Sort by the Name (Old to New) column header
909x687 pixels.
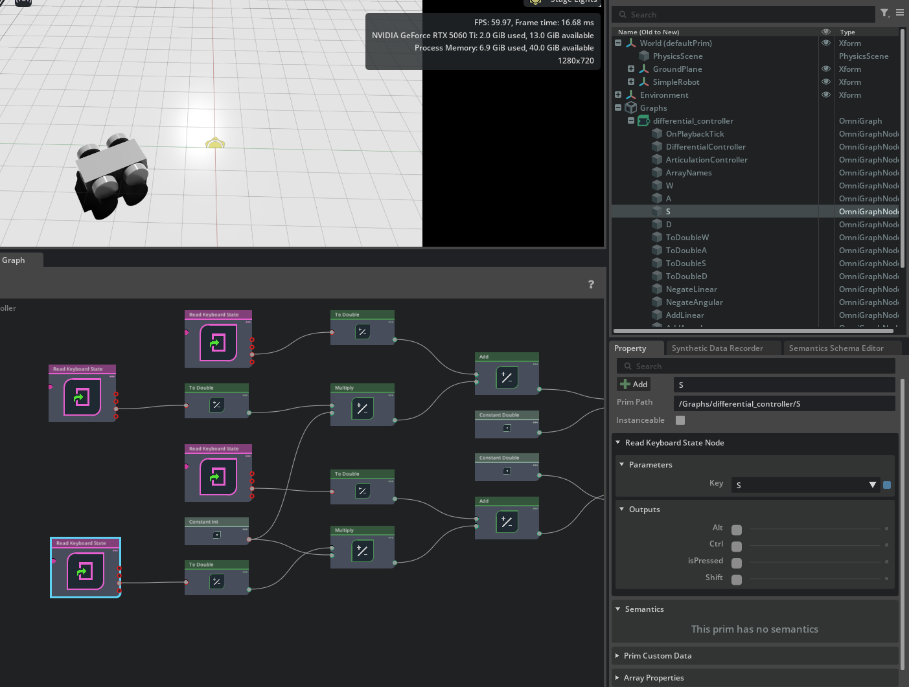pyautogui.click(x=649, y=32)
